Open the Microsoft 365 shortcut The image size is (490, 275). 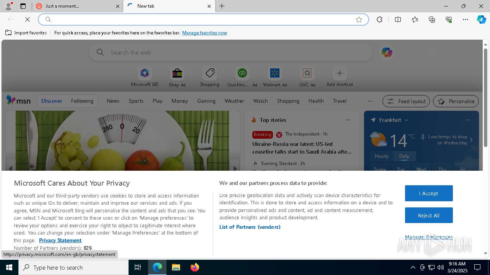click(x=145, y=77)
